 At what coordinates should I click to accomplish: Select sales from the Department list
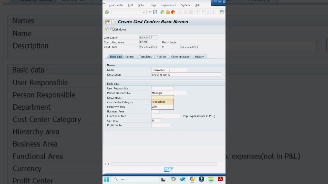[x=162, y=107]
